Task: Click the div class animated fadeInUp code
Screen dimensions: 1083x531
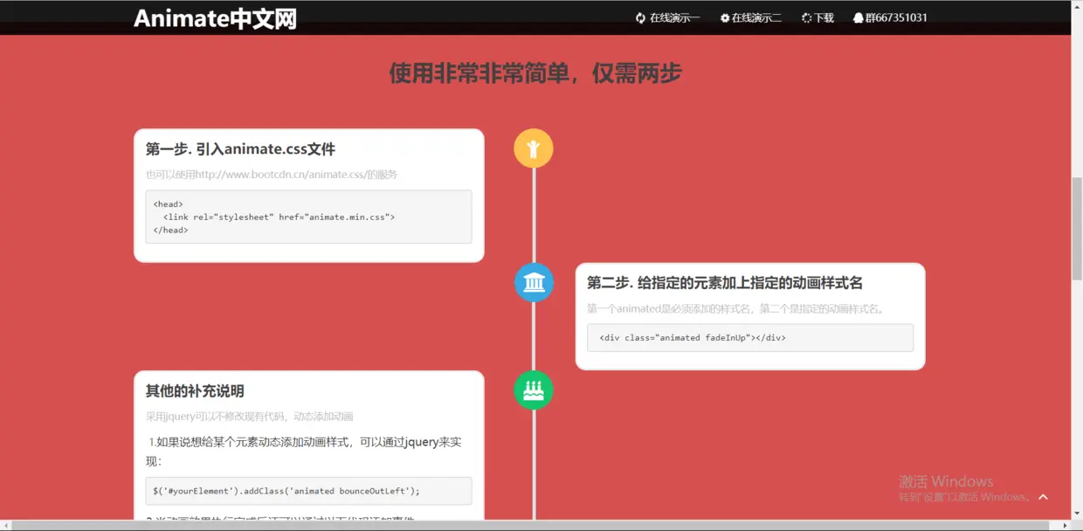Action: [750, 337]
